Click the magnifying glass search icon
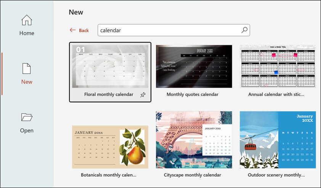 click(244, 30)
